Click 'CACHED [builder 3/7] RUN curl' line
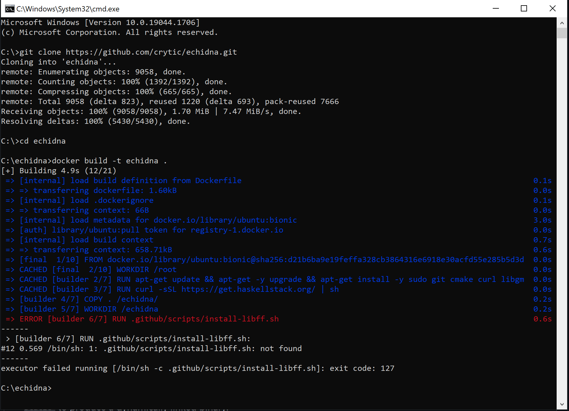569x411 pixels. (x=172, y=289)
